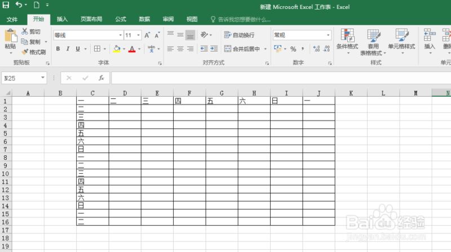Toggle Wrap Text (自动换行)
451x252 pixels.
[239, 35]
